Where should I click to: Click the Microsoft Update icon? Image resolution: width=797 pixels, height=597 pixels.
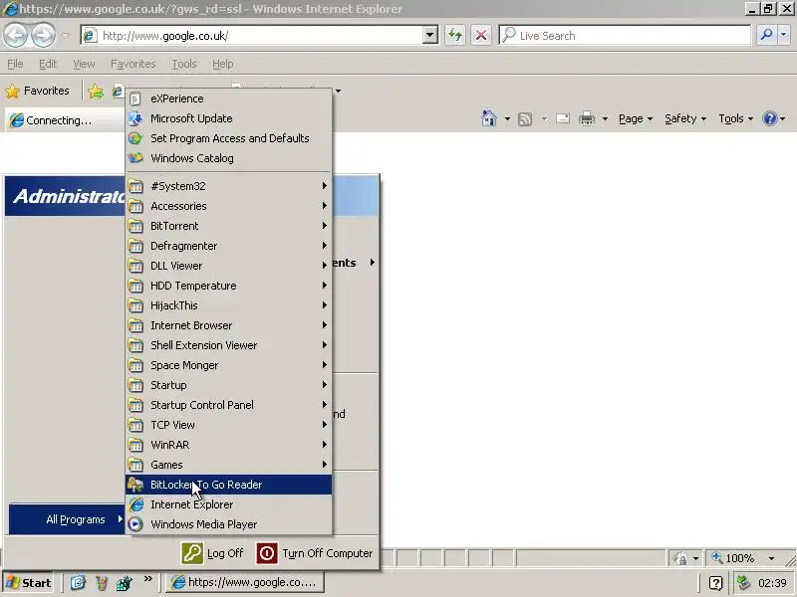tap(135, 118)
